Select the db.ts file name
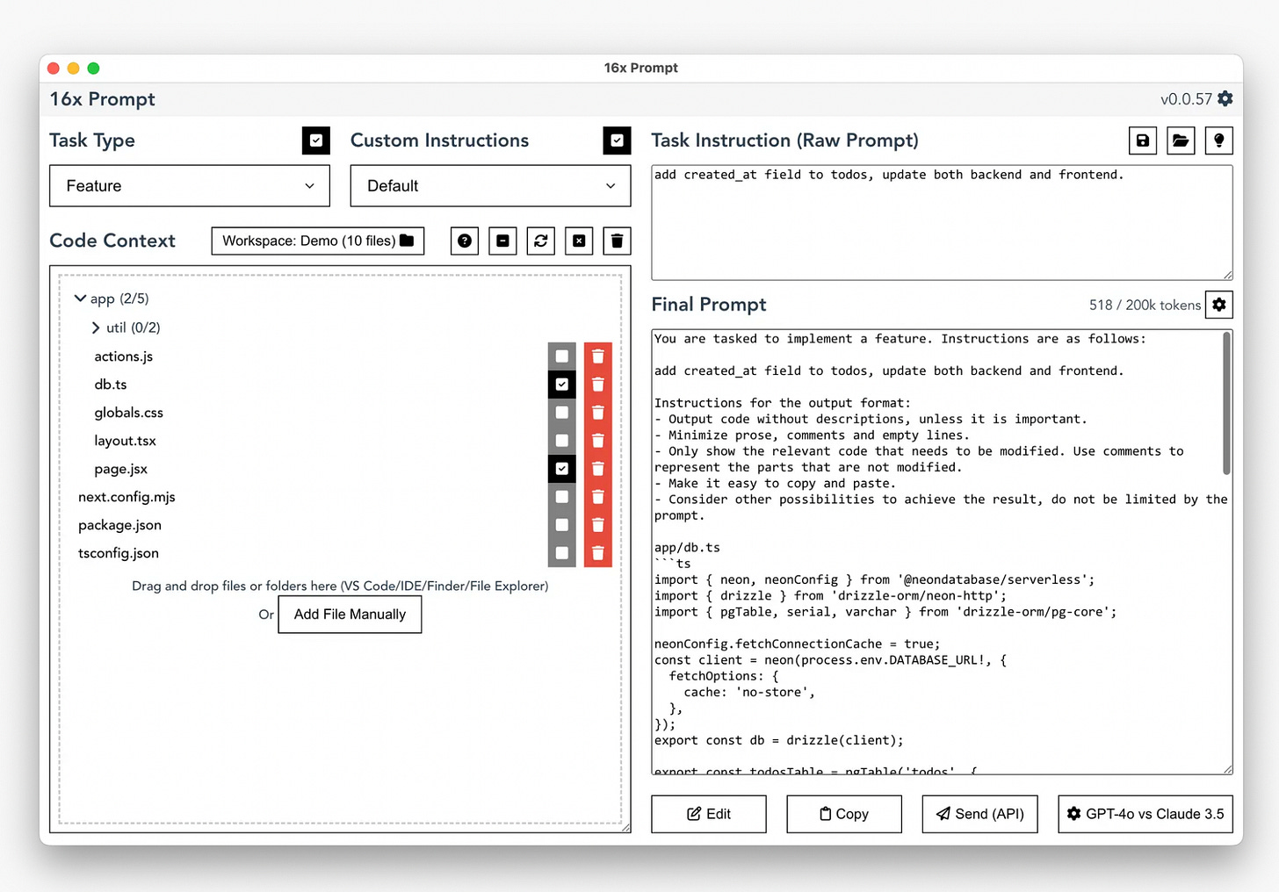The image size is (1279, 892). (x=111, y=385)
